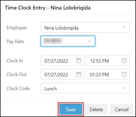Edit the 12:53 PM clock in time
The image size is (136, 117).
click(108, 60)
